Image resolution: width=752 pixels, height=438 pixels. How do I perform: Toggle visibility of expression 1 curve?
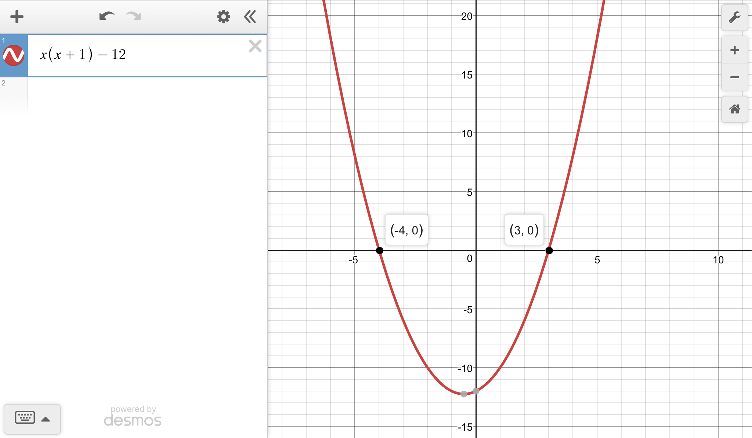click(14, 55)
